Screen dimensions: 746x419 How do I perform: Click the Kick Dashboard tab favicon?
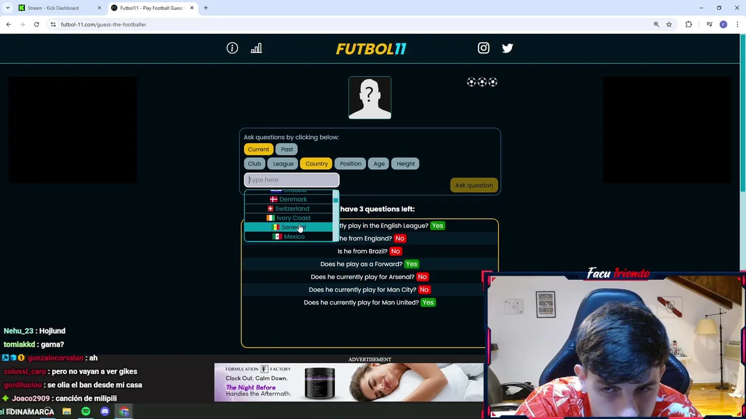[x=22, y=8]
